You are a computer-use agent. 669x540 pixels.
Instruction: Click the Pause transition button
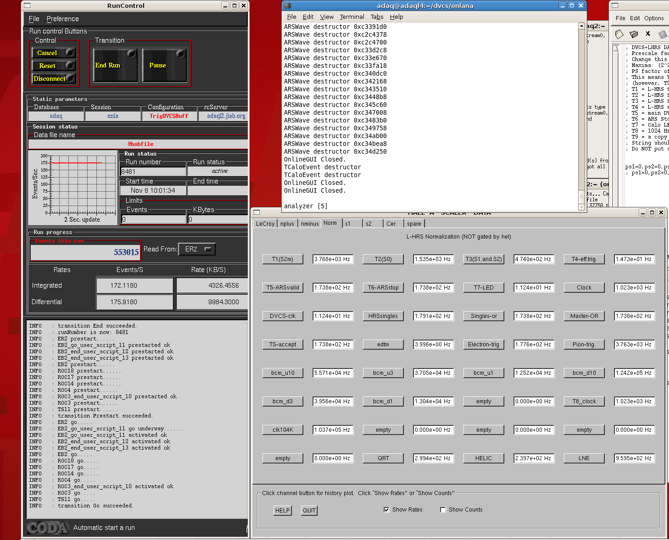164,65
